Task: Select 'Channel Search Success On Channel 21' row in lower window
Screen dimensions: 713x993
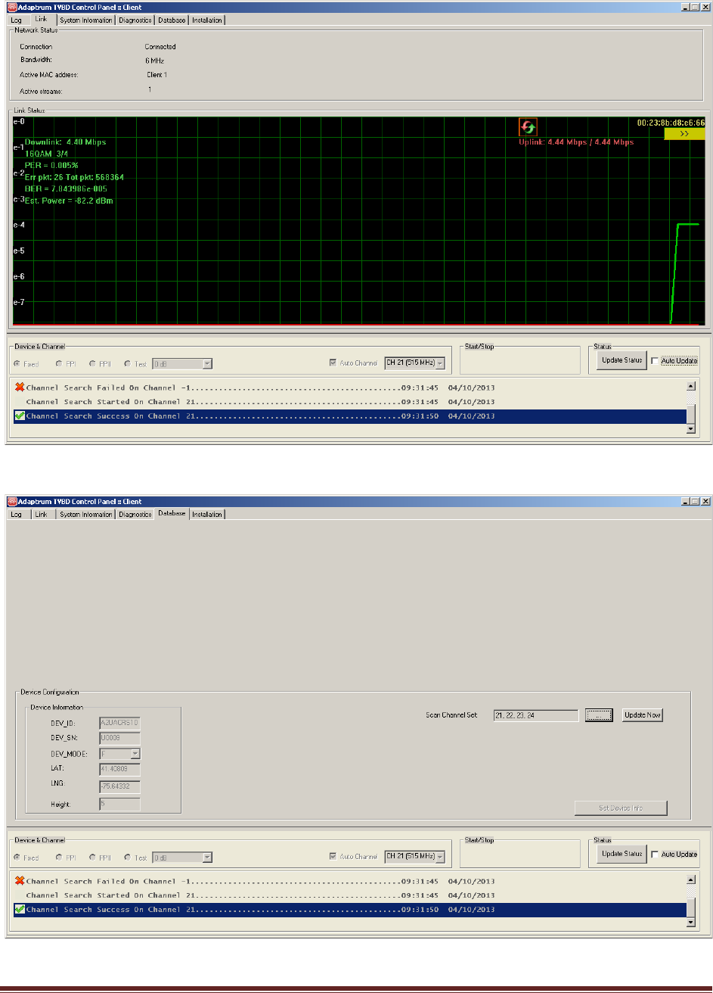Action: pos(349,909)
